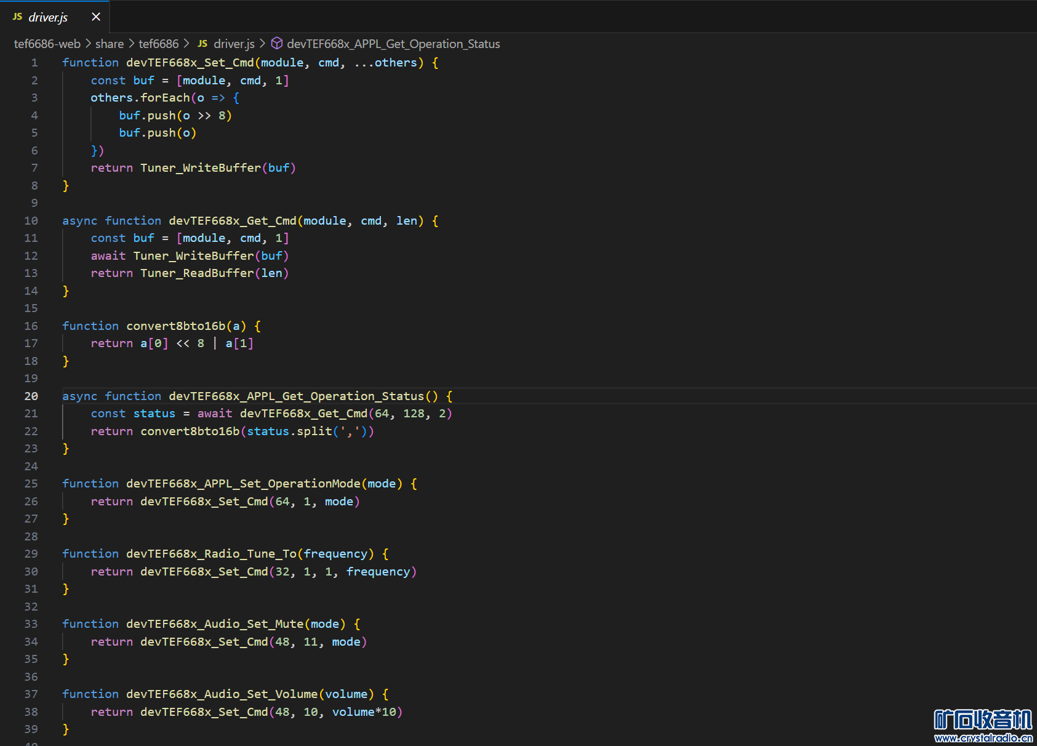1037x746 pixels.
Task: Click 'others.forEach' on line 3
Action: tap(140, 98)
